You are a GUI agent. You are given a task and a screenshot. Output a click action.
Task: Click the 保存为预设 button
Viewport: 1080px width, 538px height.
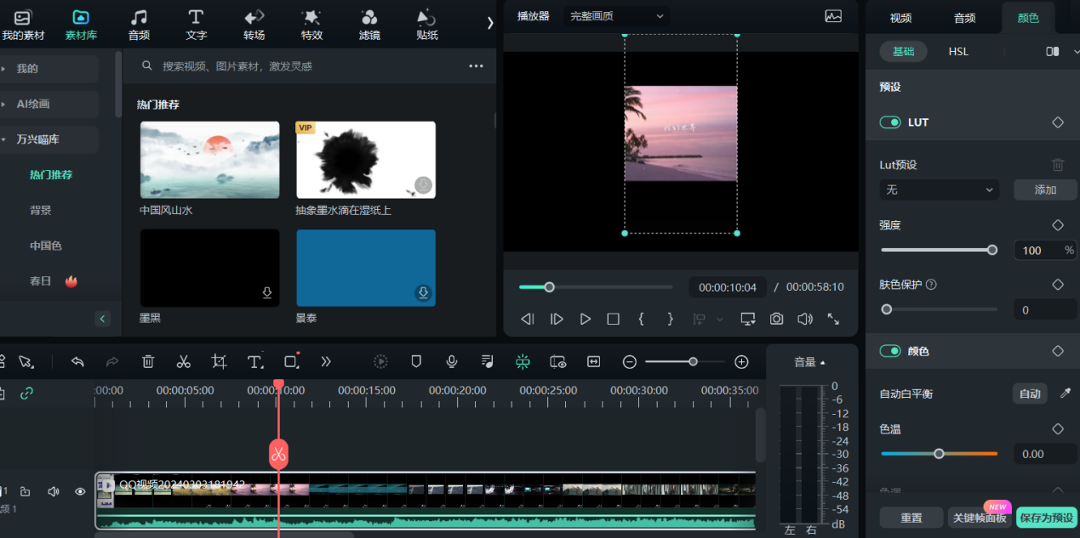coord(1047,518)
